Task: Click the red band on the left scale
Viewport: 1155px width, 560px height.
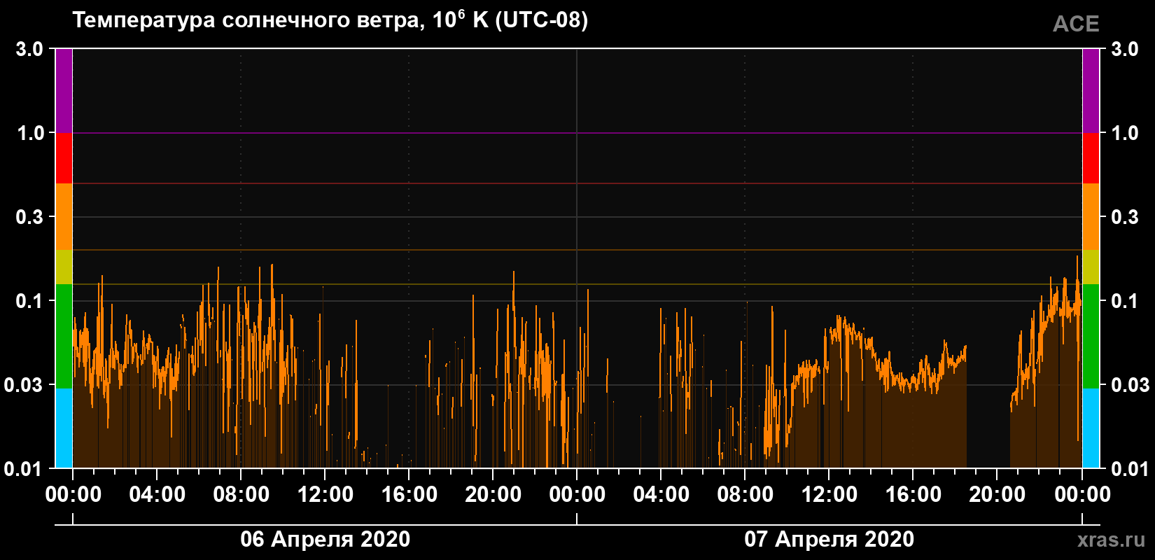Action: point(64,158)
